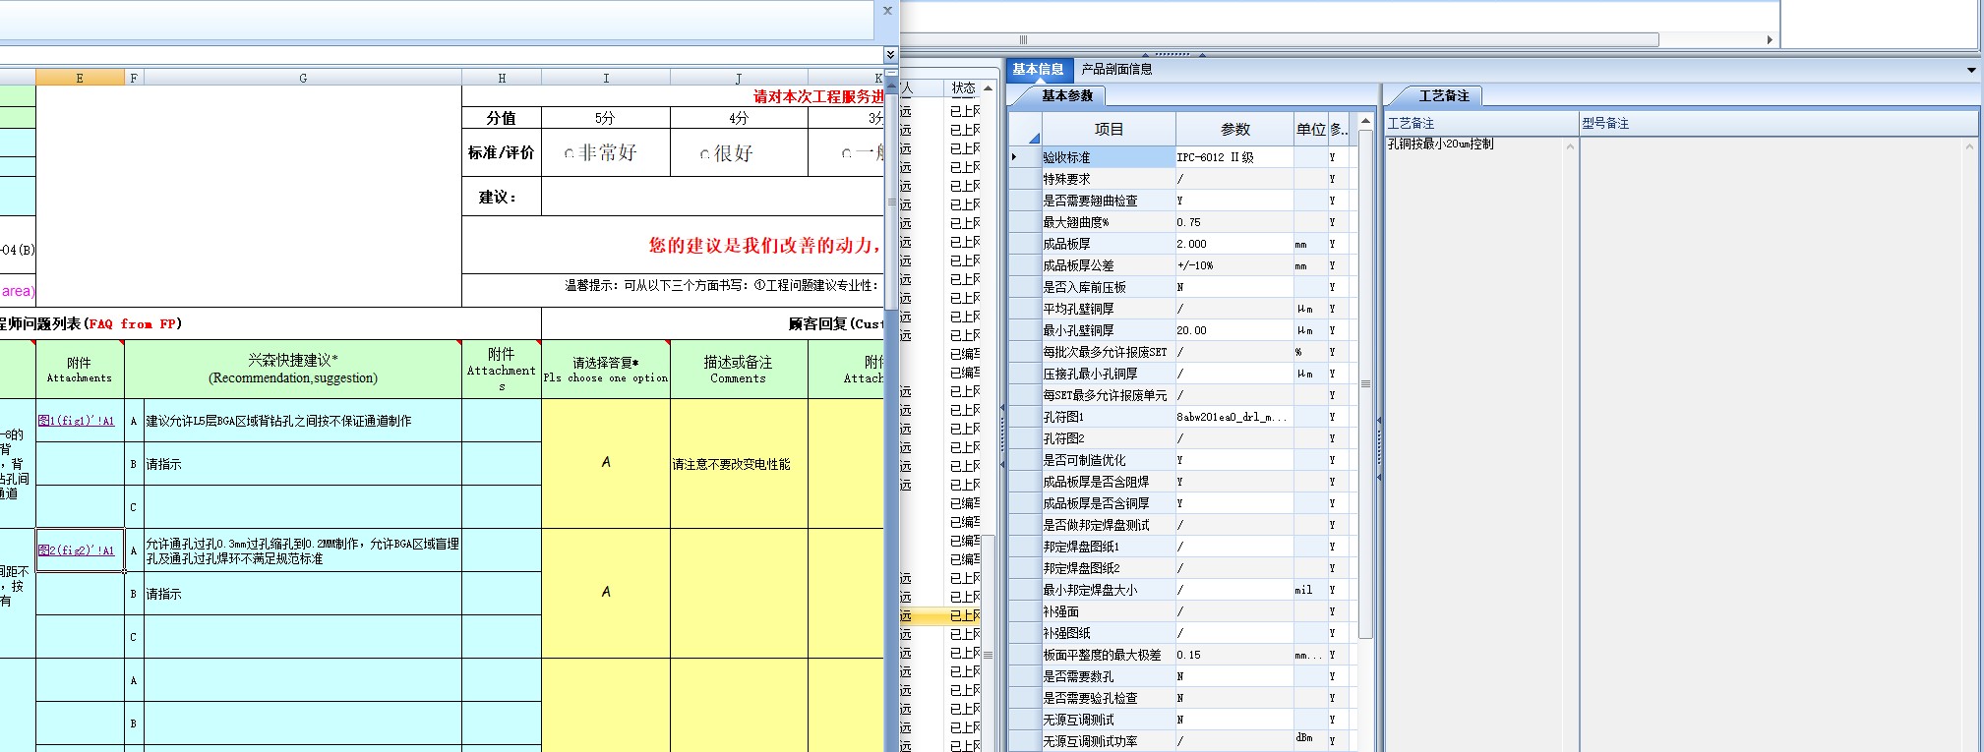Viewport: 1984px width, 752px height.
Task: Click the 请注意不要改变电性能 comment cell
Action: [739, 464]
